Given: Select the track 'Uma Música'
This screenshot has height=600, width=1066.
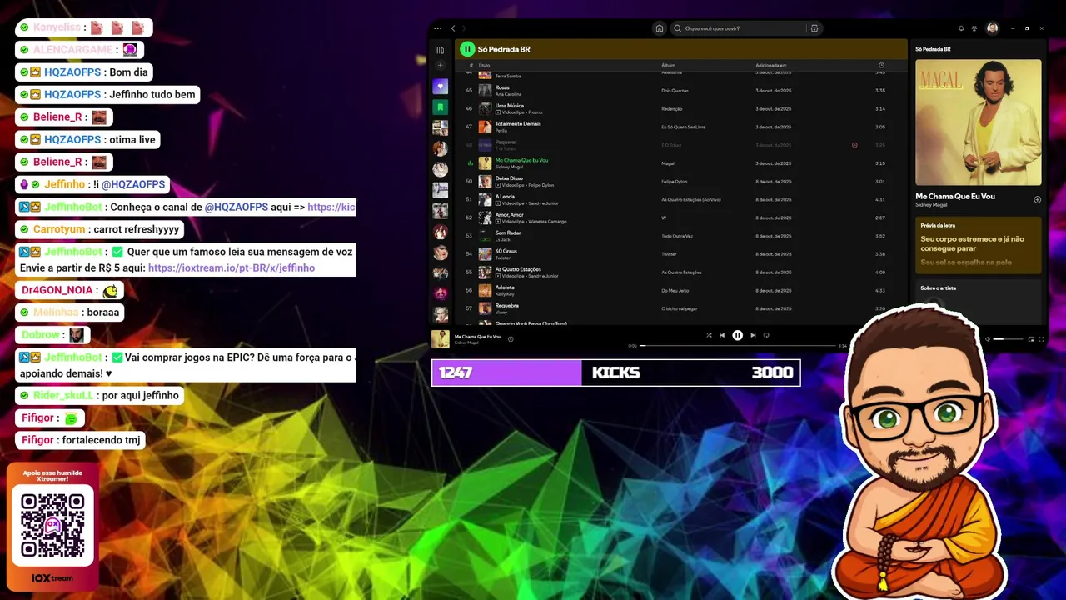Looking at the screenshot, I should [510, 106].
